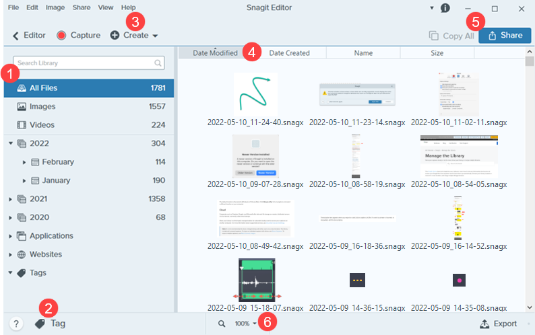Click the Copy All icon

[434, 36]
